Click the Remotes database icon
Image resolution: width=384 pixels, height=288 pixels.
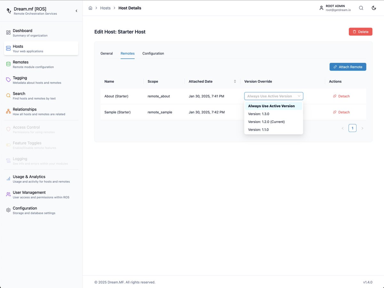pyautogui.click(x=8, y=64)
